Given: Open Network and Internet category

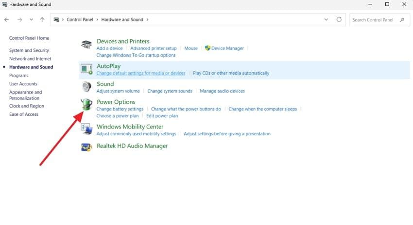Looking at the screenshot, I should tap(30, 59).
